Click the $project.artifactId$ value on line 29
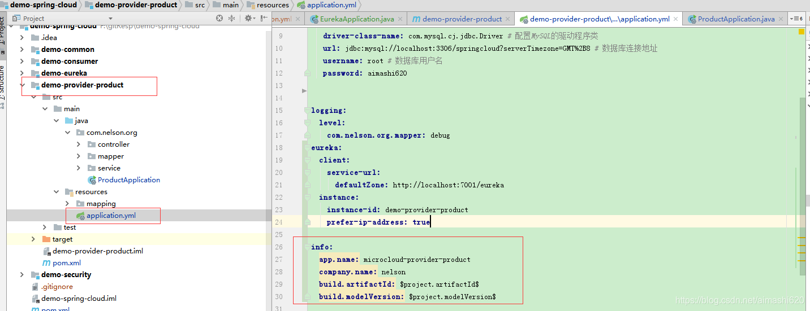Viewport: 810px width, 311px height. pos(440,284)
